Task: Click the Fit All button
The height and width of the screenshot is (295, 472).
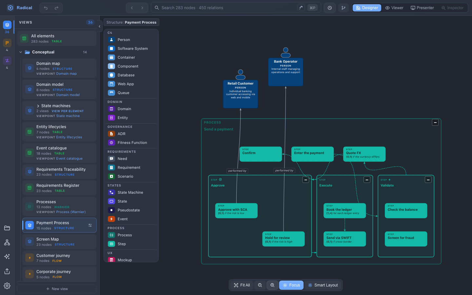Action: click(x=242, y=285)
